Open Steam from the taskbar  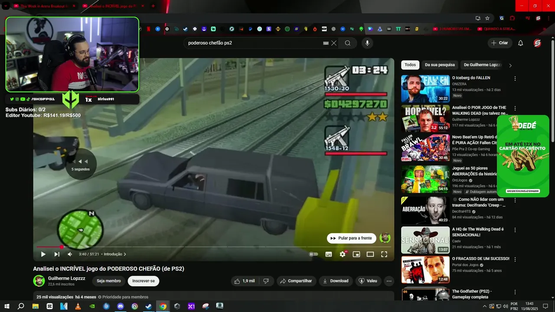pyautogui.click(x=149, y=306)
